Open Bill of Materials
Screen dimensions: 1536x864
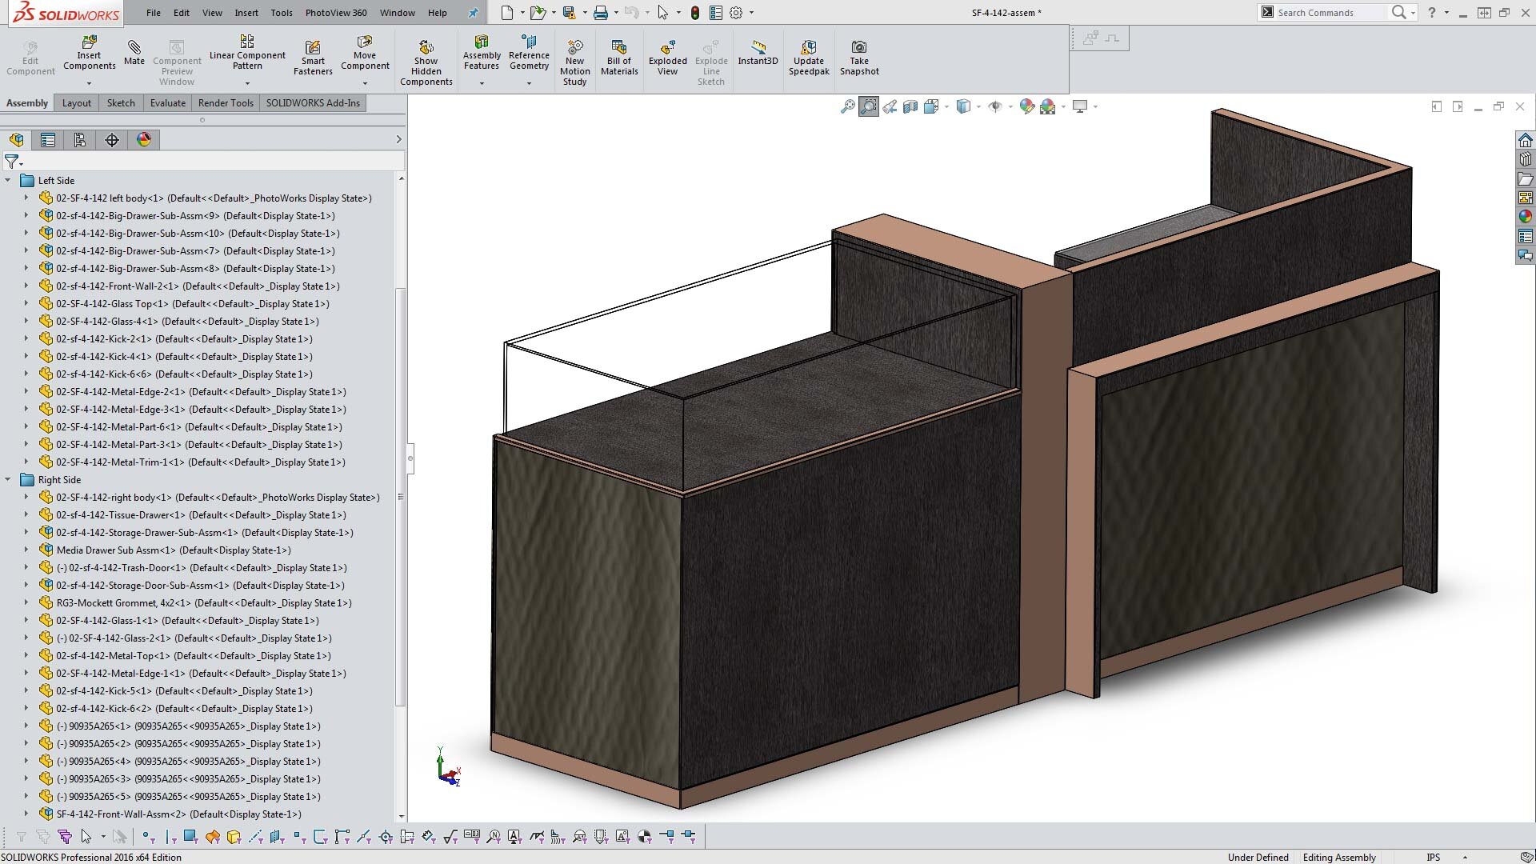point(619,58)
